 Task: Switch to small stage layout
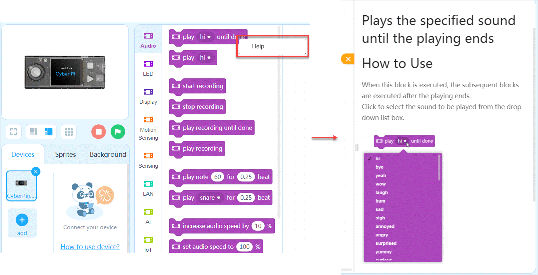(33, 132)
